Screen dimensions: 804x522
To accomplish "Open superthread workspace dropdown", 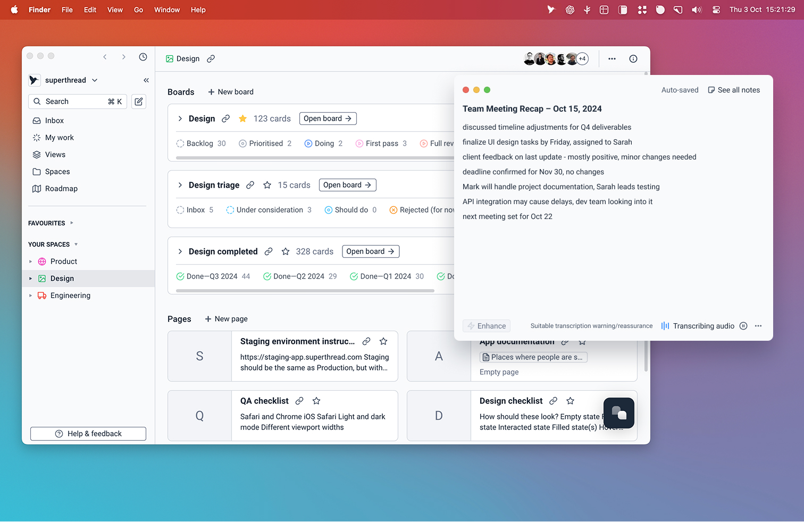I will point(95,80).
